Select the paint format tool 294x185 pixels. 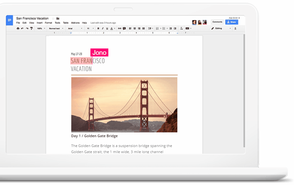31,28
